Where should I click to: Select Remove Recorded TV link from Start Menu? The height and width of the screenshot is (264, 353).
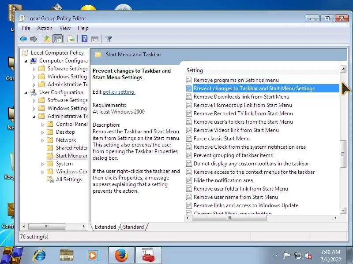click(x=243, y=114)
